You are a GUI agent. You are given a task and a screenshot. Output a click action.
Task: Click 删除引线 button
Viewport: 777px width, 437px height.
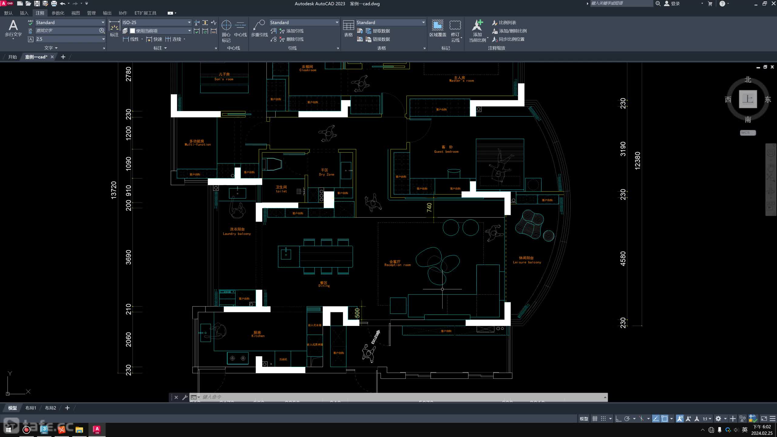click(291, 39)
